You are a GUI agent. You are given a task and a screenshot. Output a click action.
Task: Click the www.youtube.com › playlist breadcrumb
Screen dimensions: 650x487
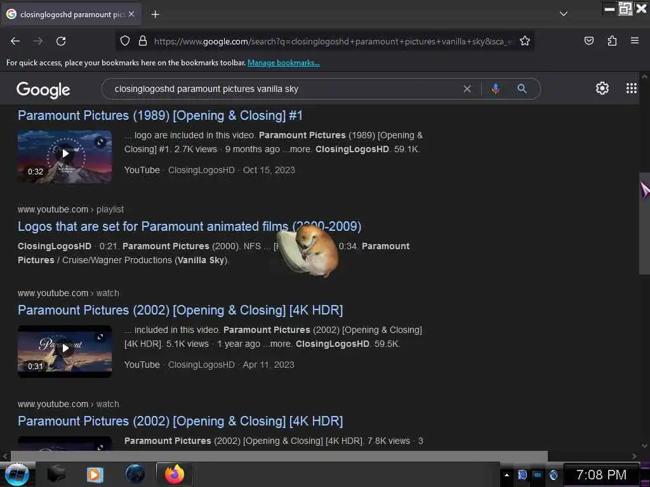pos(70,209)
